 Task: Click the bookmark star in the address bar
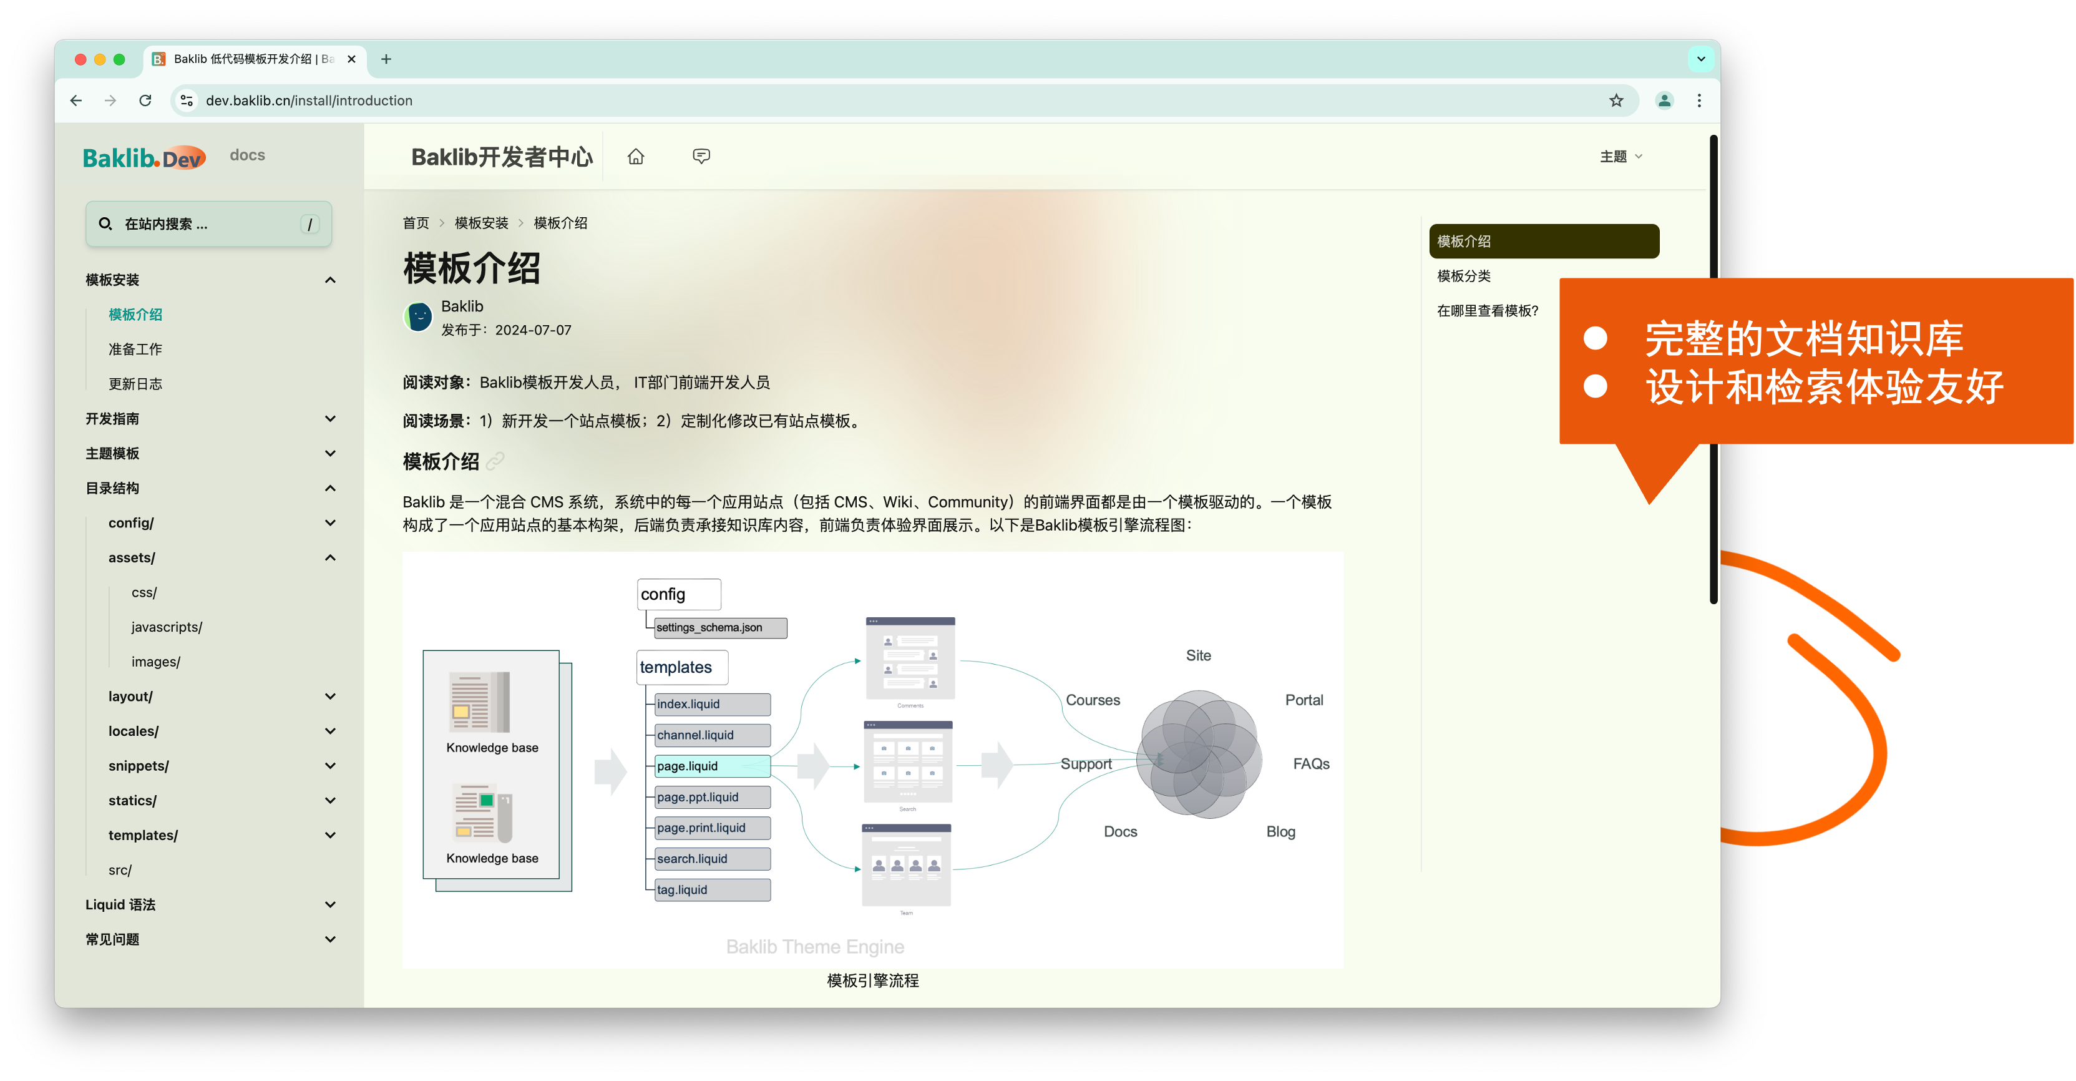[1616, 100]
